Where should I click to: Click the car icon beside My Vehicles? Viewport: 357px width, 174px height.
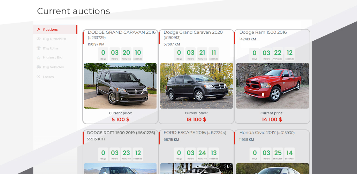(x=39, y=67)
